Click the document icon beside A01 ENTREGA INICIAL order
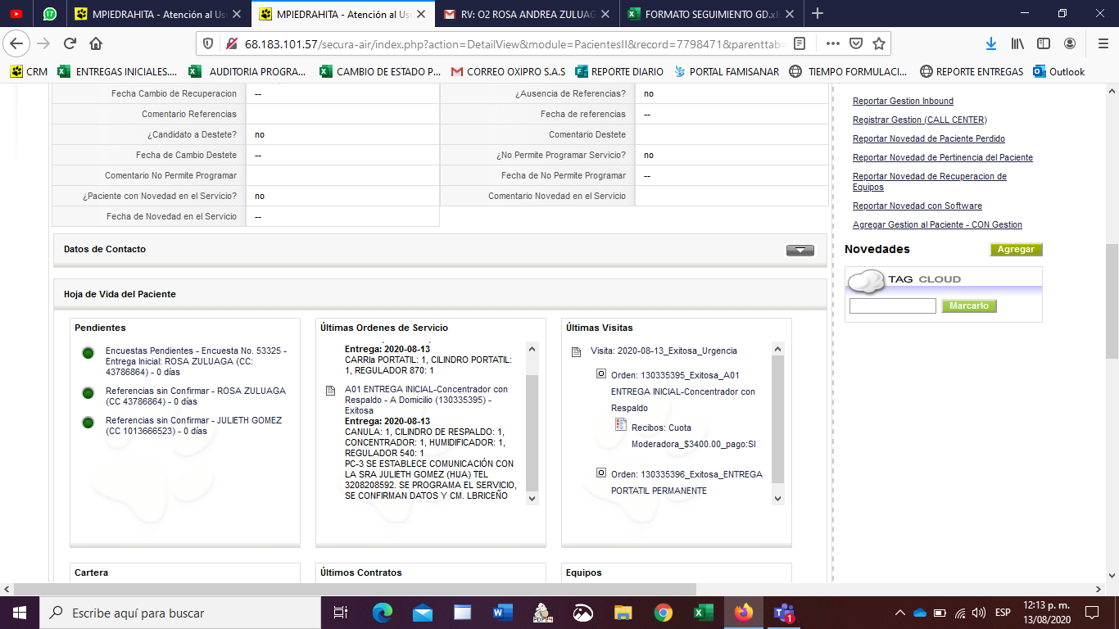The height and width of the screenshot is (629, 1119). [x=331, y=391]
